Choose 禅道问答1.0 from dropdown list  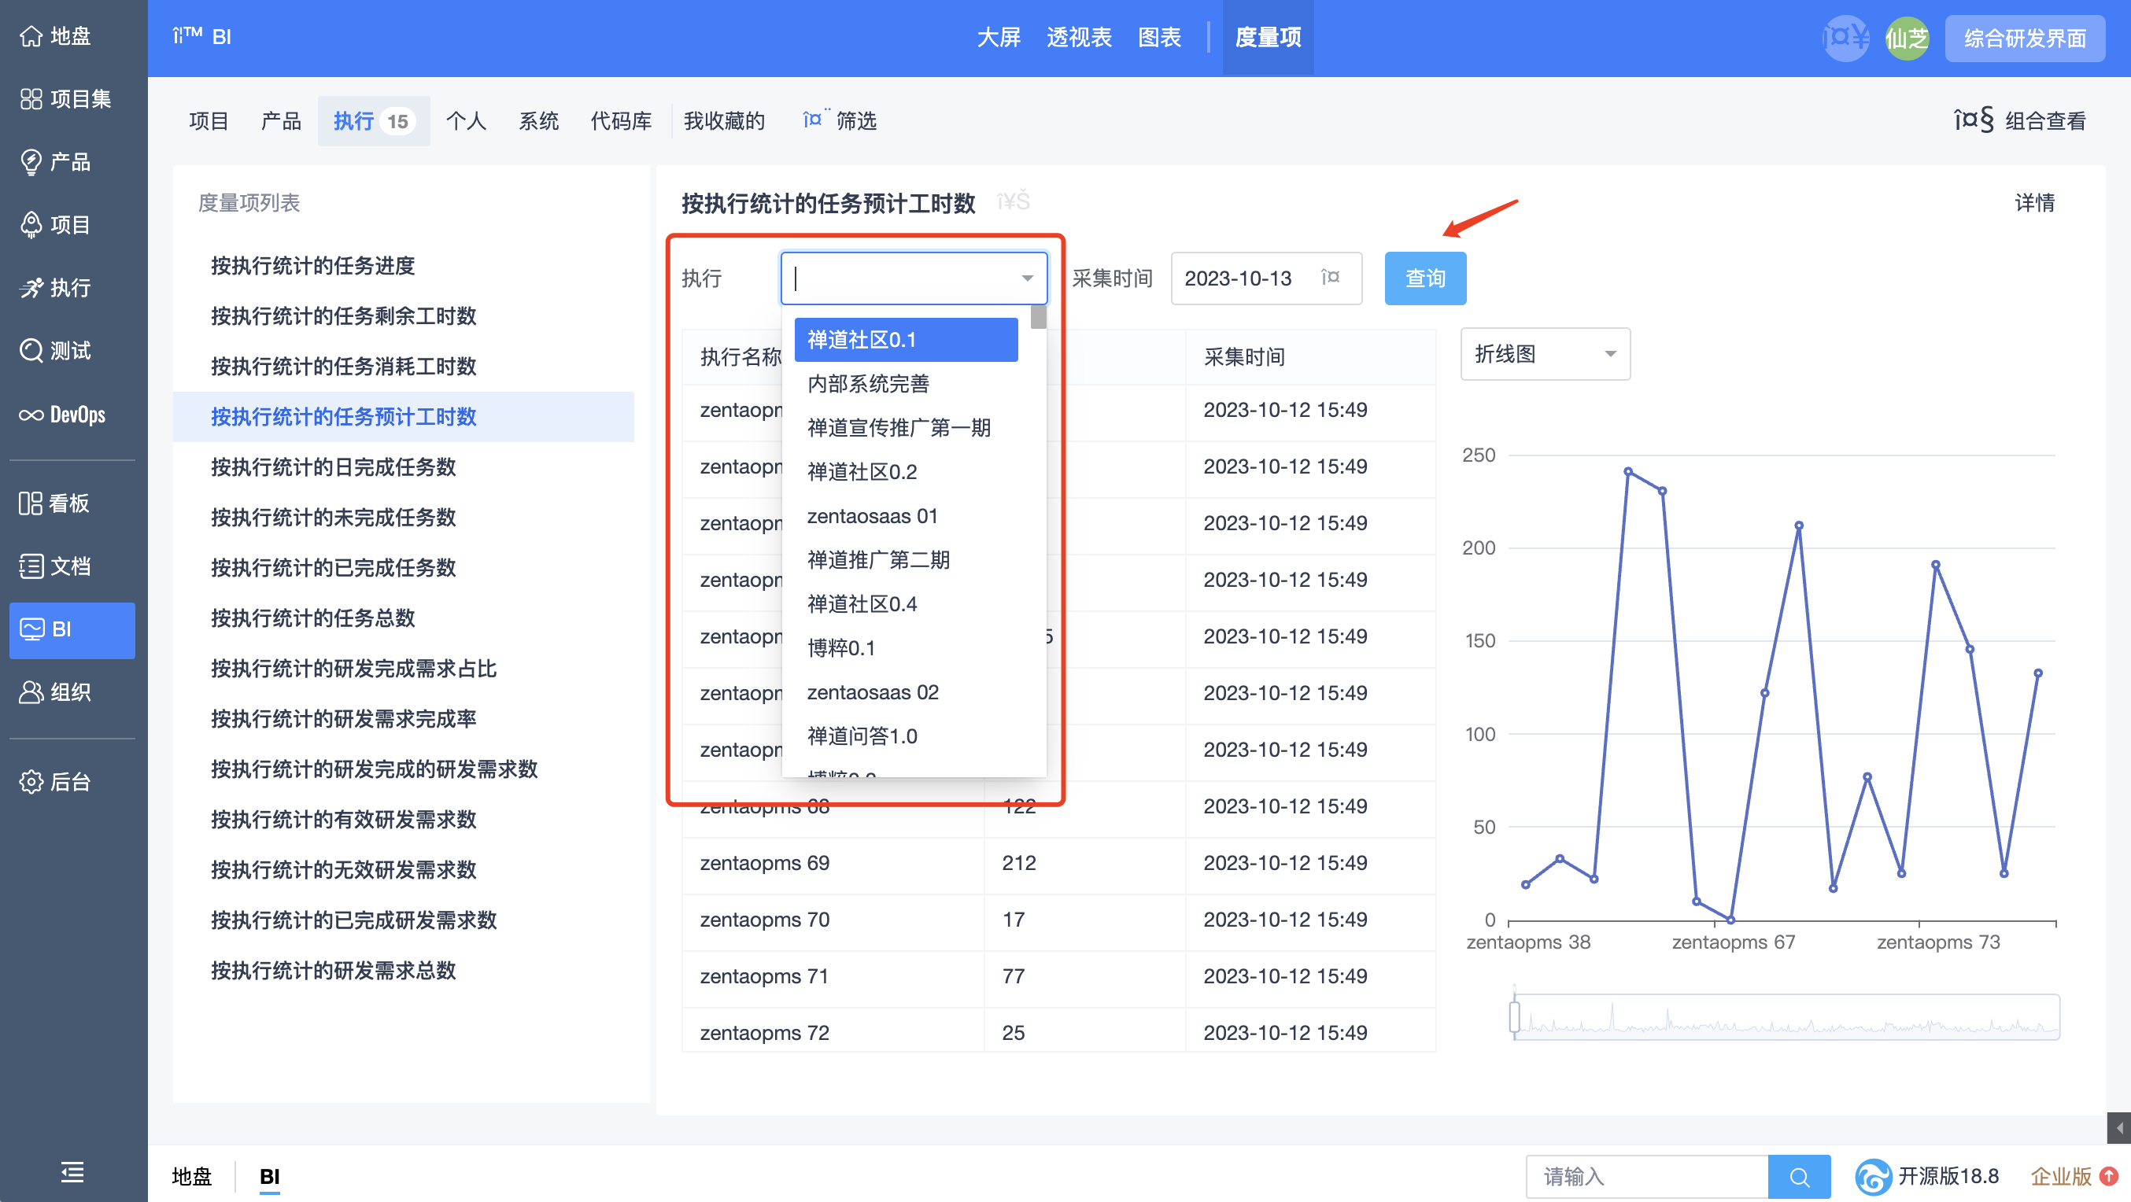click(906, 736)
